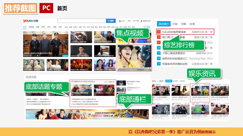Open the cat in basket video thumbnail
This screenshot has height=136, width=243.
(220, 109)
